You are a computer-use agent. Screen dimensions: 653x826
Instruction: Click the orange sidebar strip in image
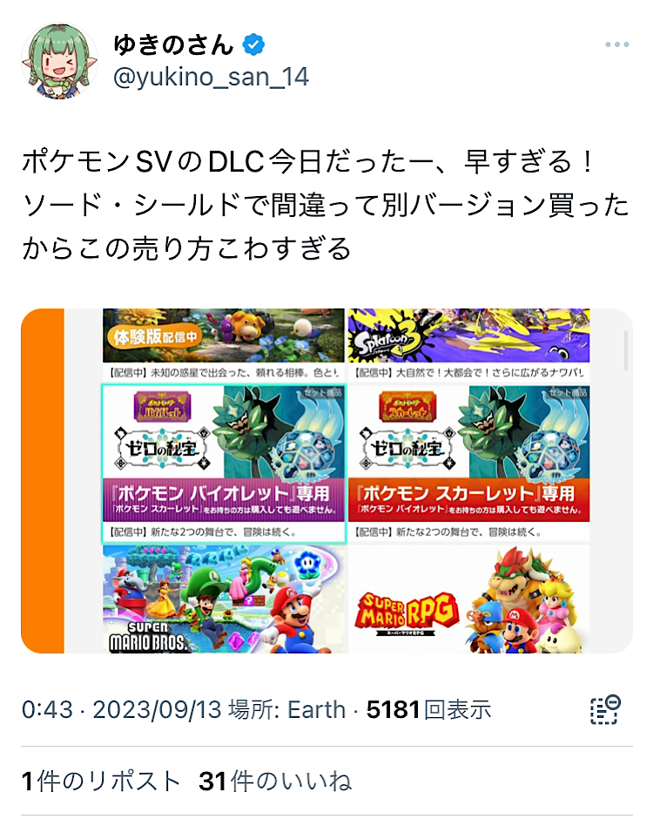[x=43, y=481]
